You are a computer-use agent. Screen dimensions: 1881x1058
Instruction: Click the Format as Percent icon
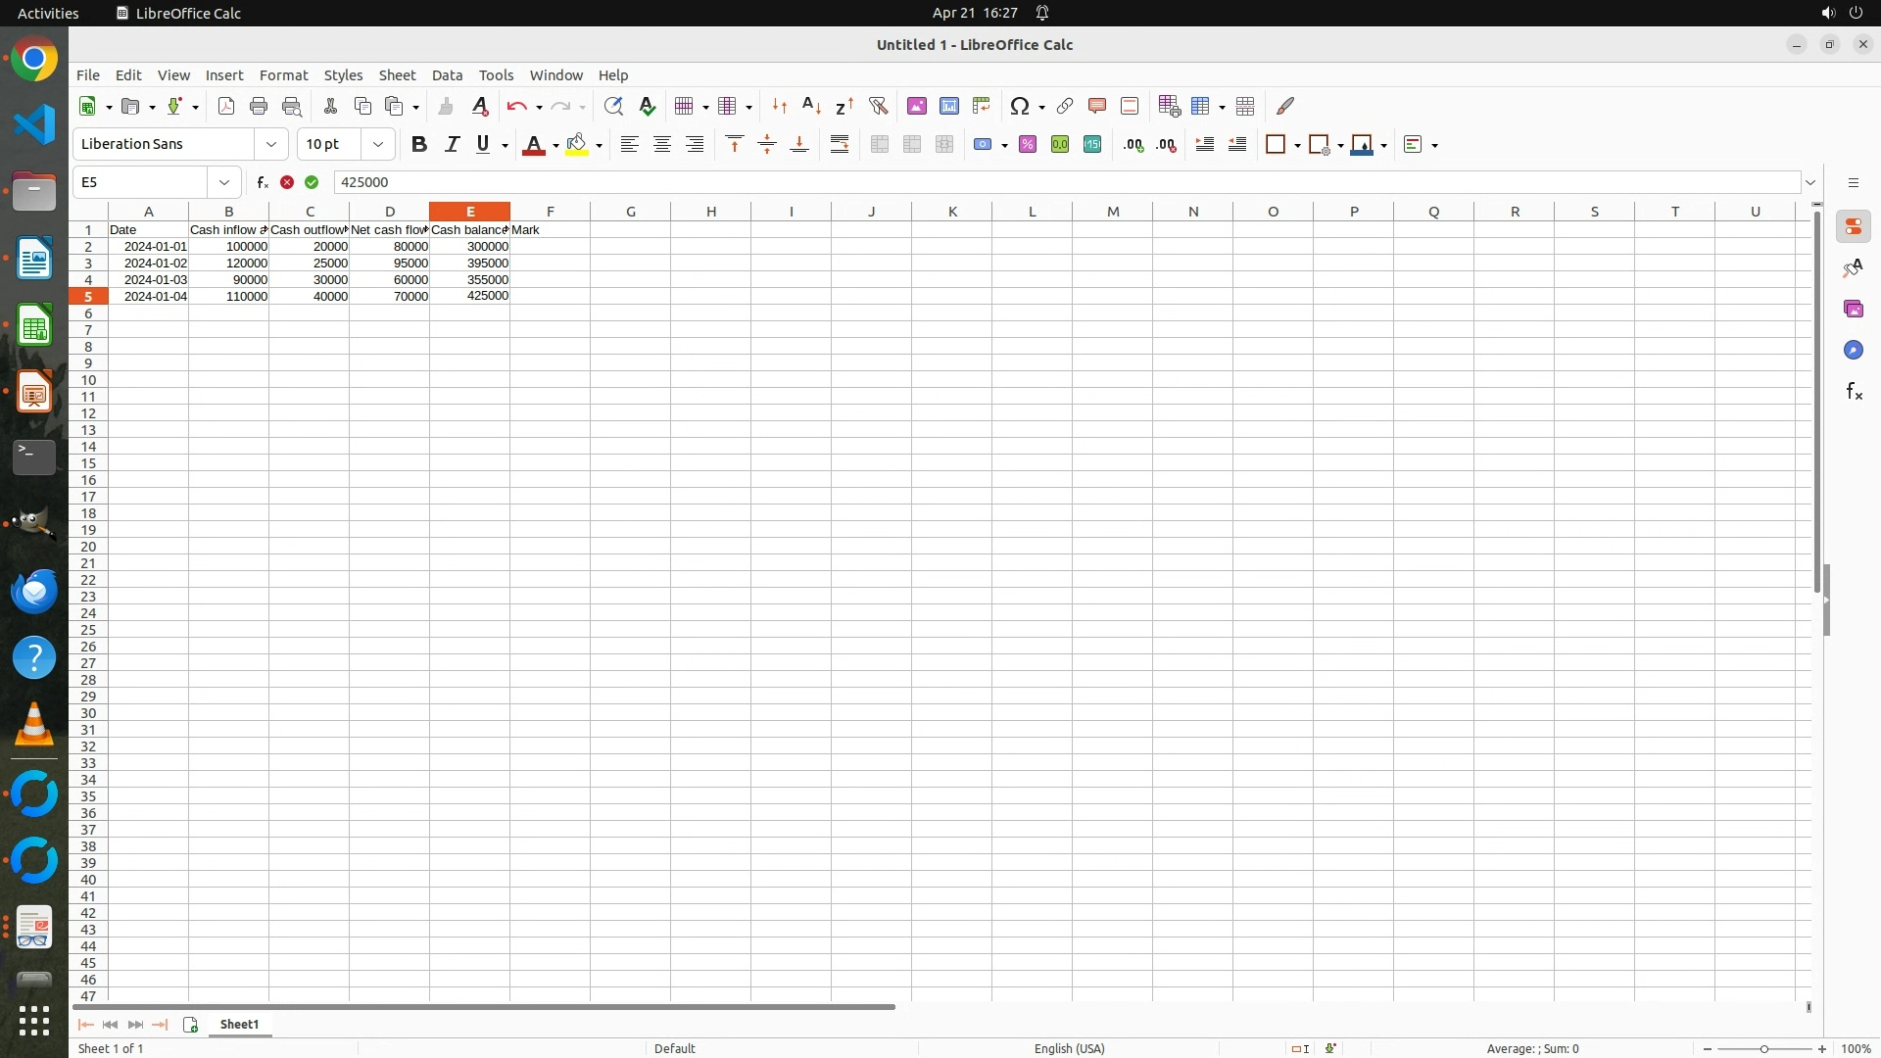click(x=1028, y=145)
